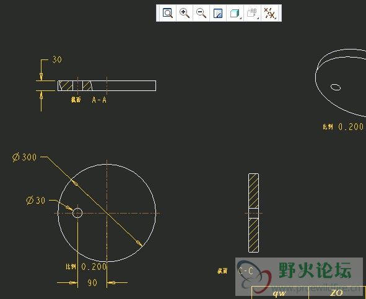366x299 pixels.
Task: Click the Refit view icon
Action: coord(168,13)
